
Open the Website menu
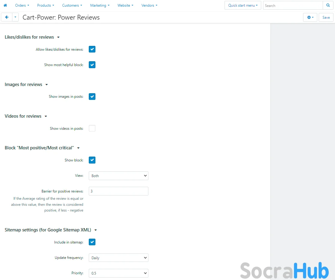click(x=125, y=5)
